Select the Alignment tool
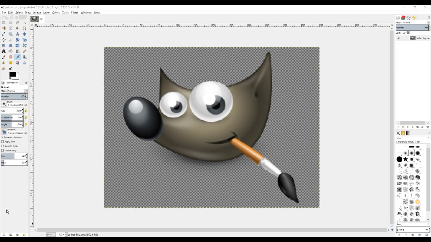The height and width of the screenshot is (242, 431). [x=4, y=40]
